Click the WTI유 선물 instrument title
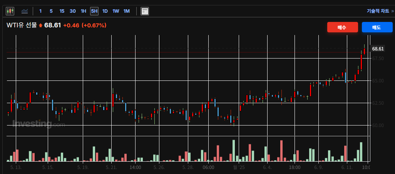395x174 pixels. click(x=22, y=25)
